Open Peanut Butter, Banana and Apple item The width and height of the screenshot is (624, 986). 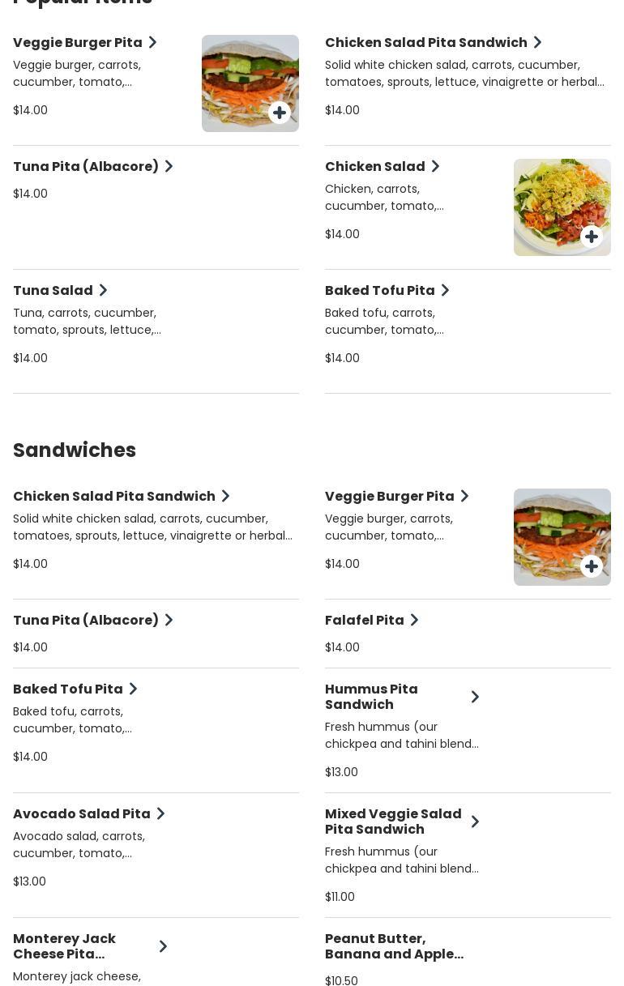394,946
